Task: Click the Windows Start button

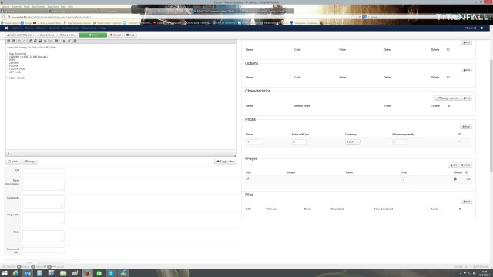Action: (x=5, y=273)
